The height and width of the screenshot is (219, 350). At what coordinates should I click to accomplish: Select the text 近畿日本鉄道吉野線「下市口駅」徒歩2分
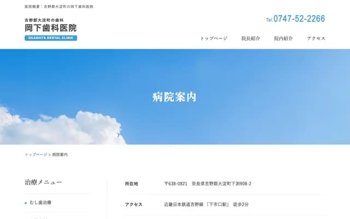207,204
